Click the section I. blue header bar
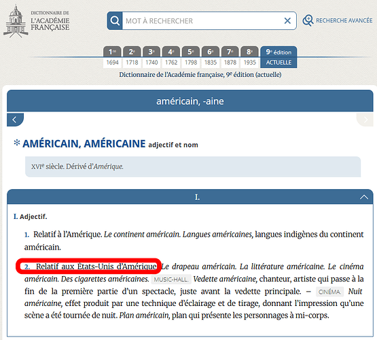 190,197
